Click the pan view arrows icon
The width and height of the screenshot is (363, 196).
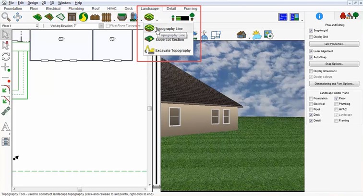(18, 17)
